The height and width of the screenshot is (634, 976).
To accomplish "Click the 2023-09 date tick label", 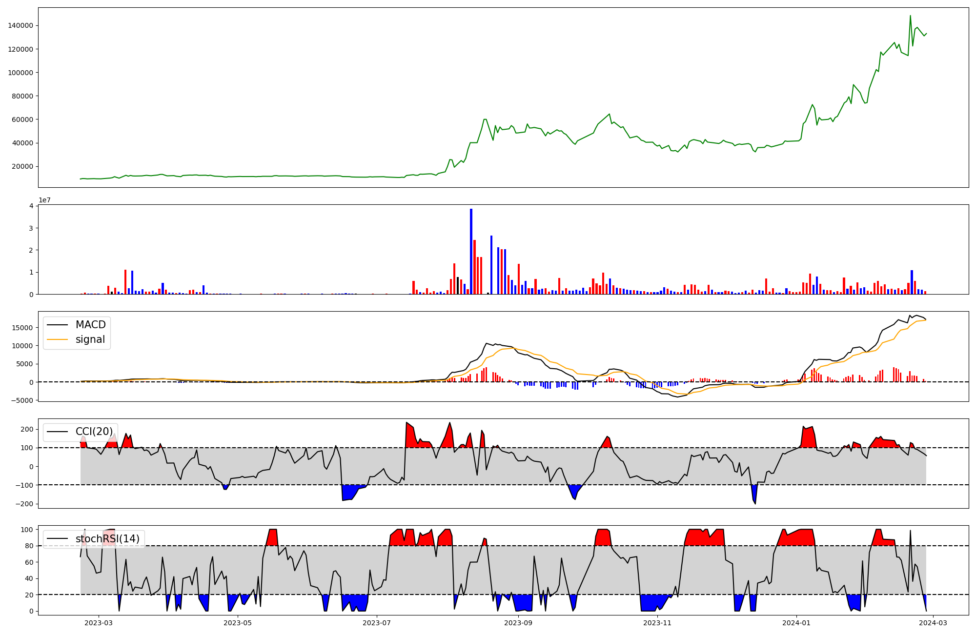I will [x=518, y=623].
